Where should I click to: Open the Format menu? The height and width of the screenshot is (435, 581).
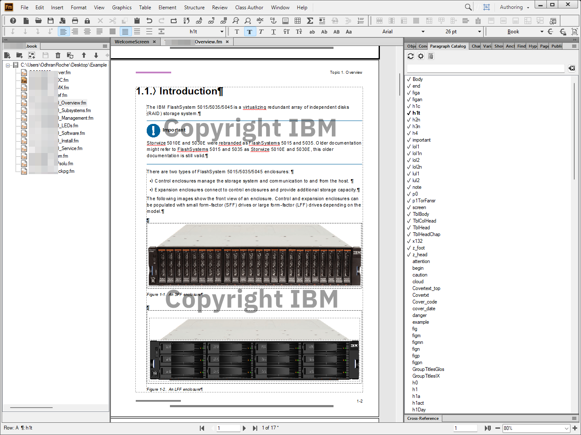pos(78,7)
